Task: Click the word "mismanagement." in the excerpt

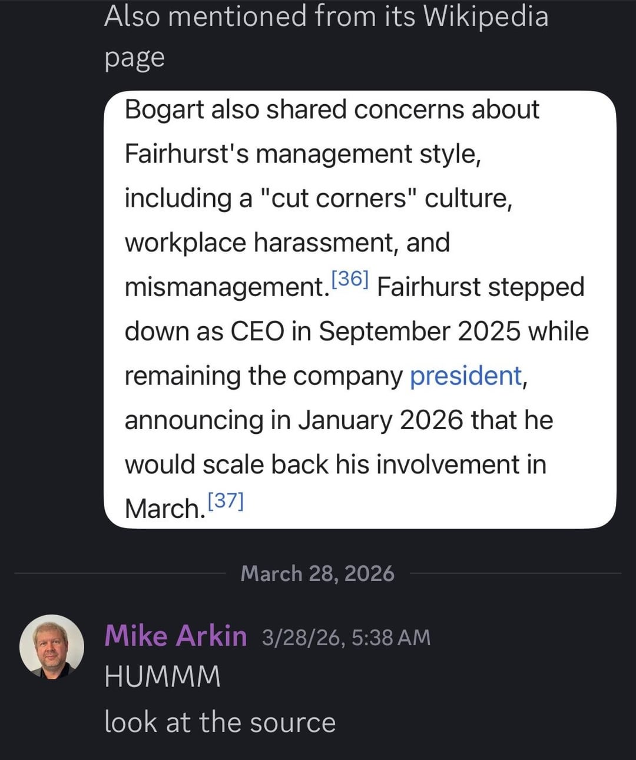Action: point(226,287)
